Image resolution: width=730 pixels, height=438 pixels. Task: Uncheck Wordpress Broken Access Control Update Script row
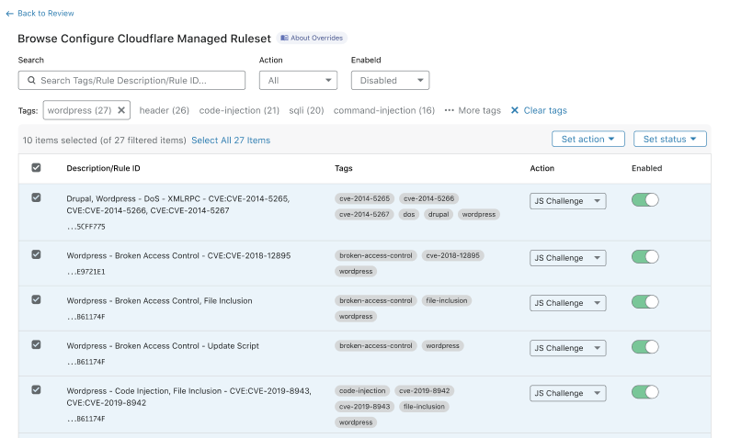tap(36, 344)
